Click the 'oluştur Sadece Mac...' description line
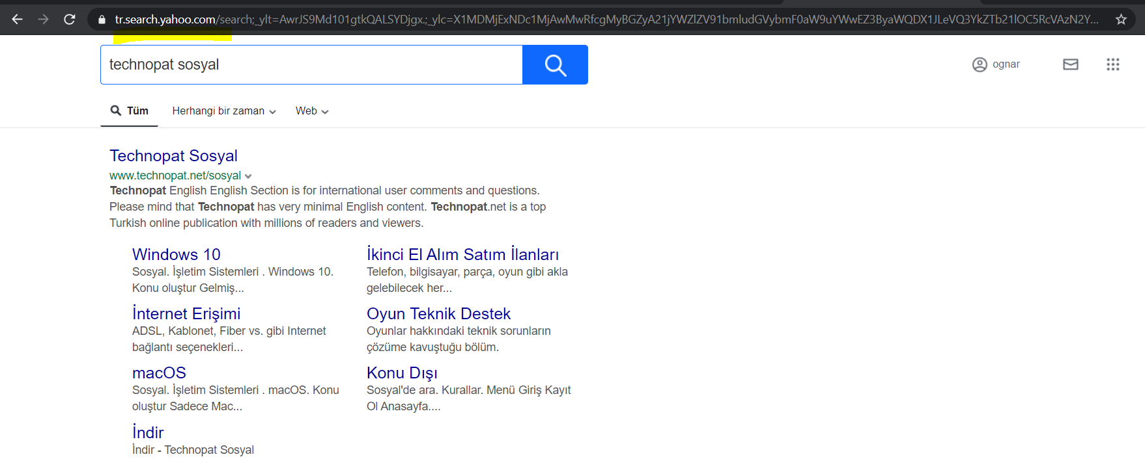This screenshot has width=1145, height=472. coord(187,406)
